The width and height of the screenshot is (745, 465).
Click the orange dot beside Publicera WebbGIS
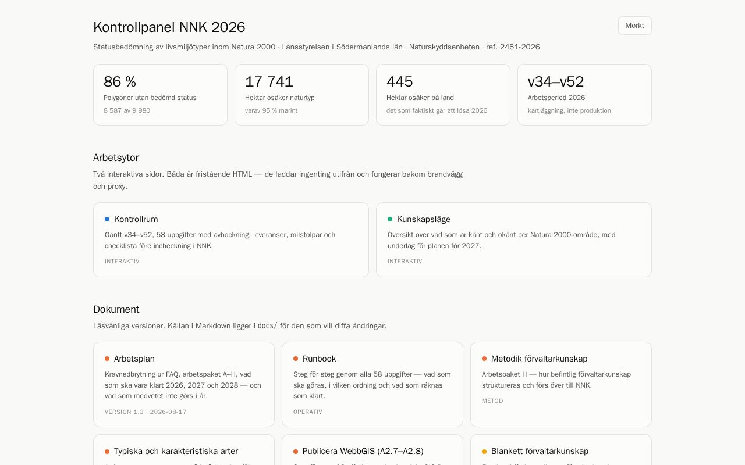(x=296, y=451)
